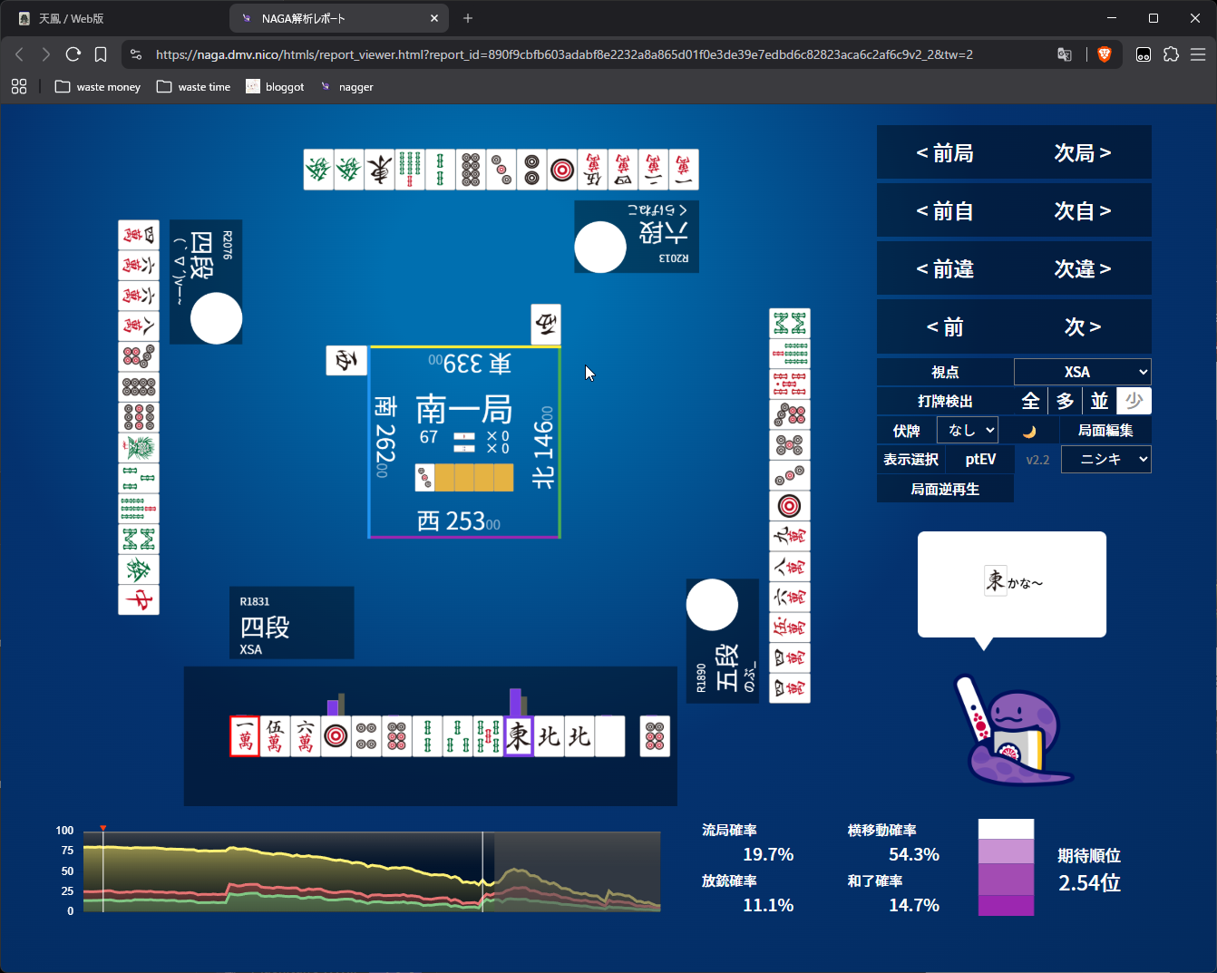The image size is (1217, 973).
Task: Jump to previous own turn <前自
Action: coord(945,210)
